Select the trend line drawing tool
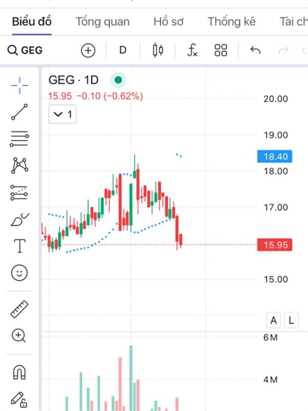This screenshot has width=308, height=411. [20, 112]
